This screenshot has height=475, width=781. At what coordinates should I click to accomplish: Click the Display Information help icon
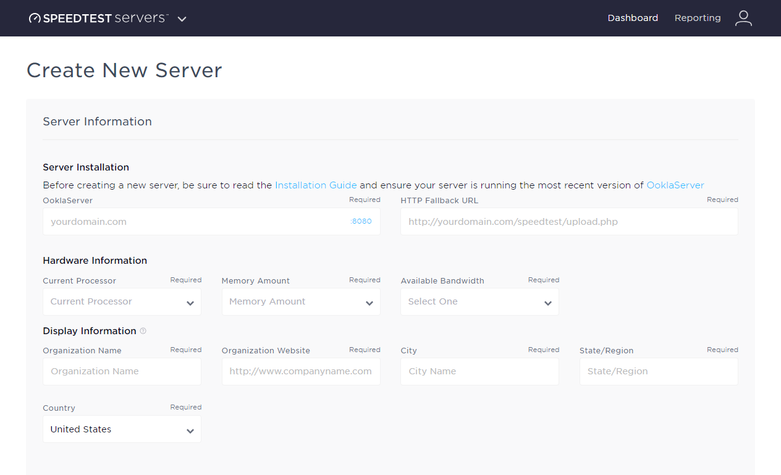tap(143, 331)
